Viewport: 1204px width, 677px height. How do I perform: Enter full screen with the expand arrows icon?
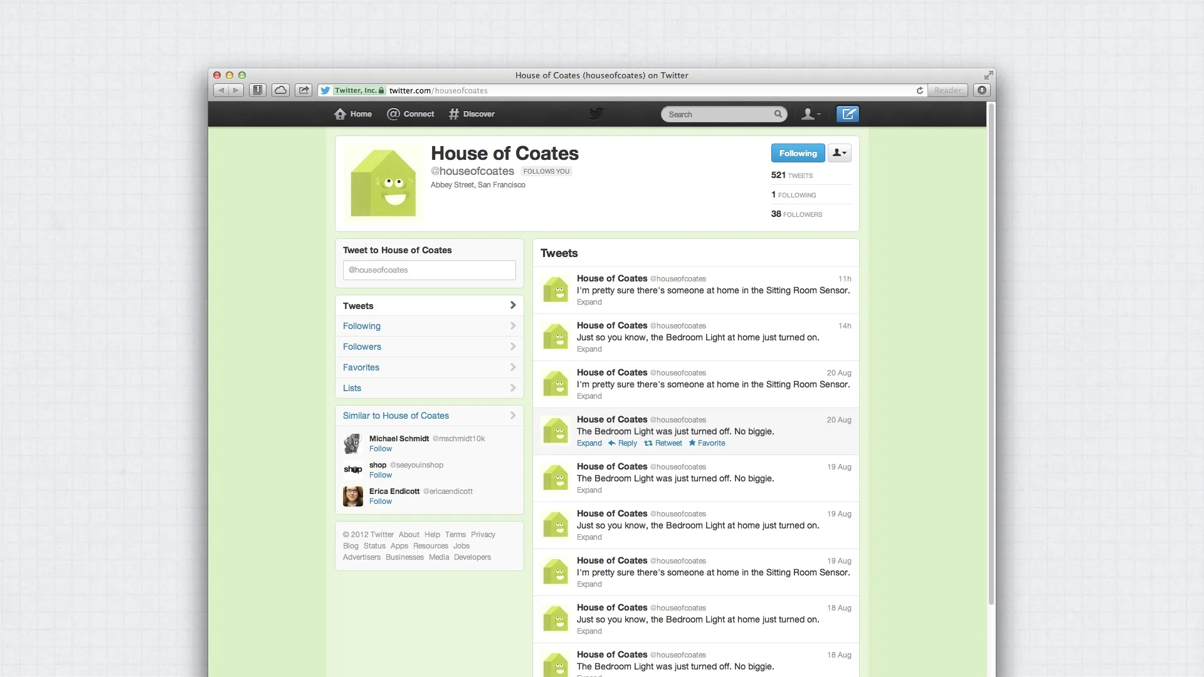click(x=988, y=75)
